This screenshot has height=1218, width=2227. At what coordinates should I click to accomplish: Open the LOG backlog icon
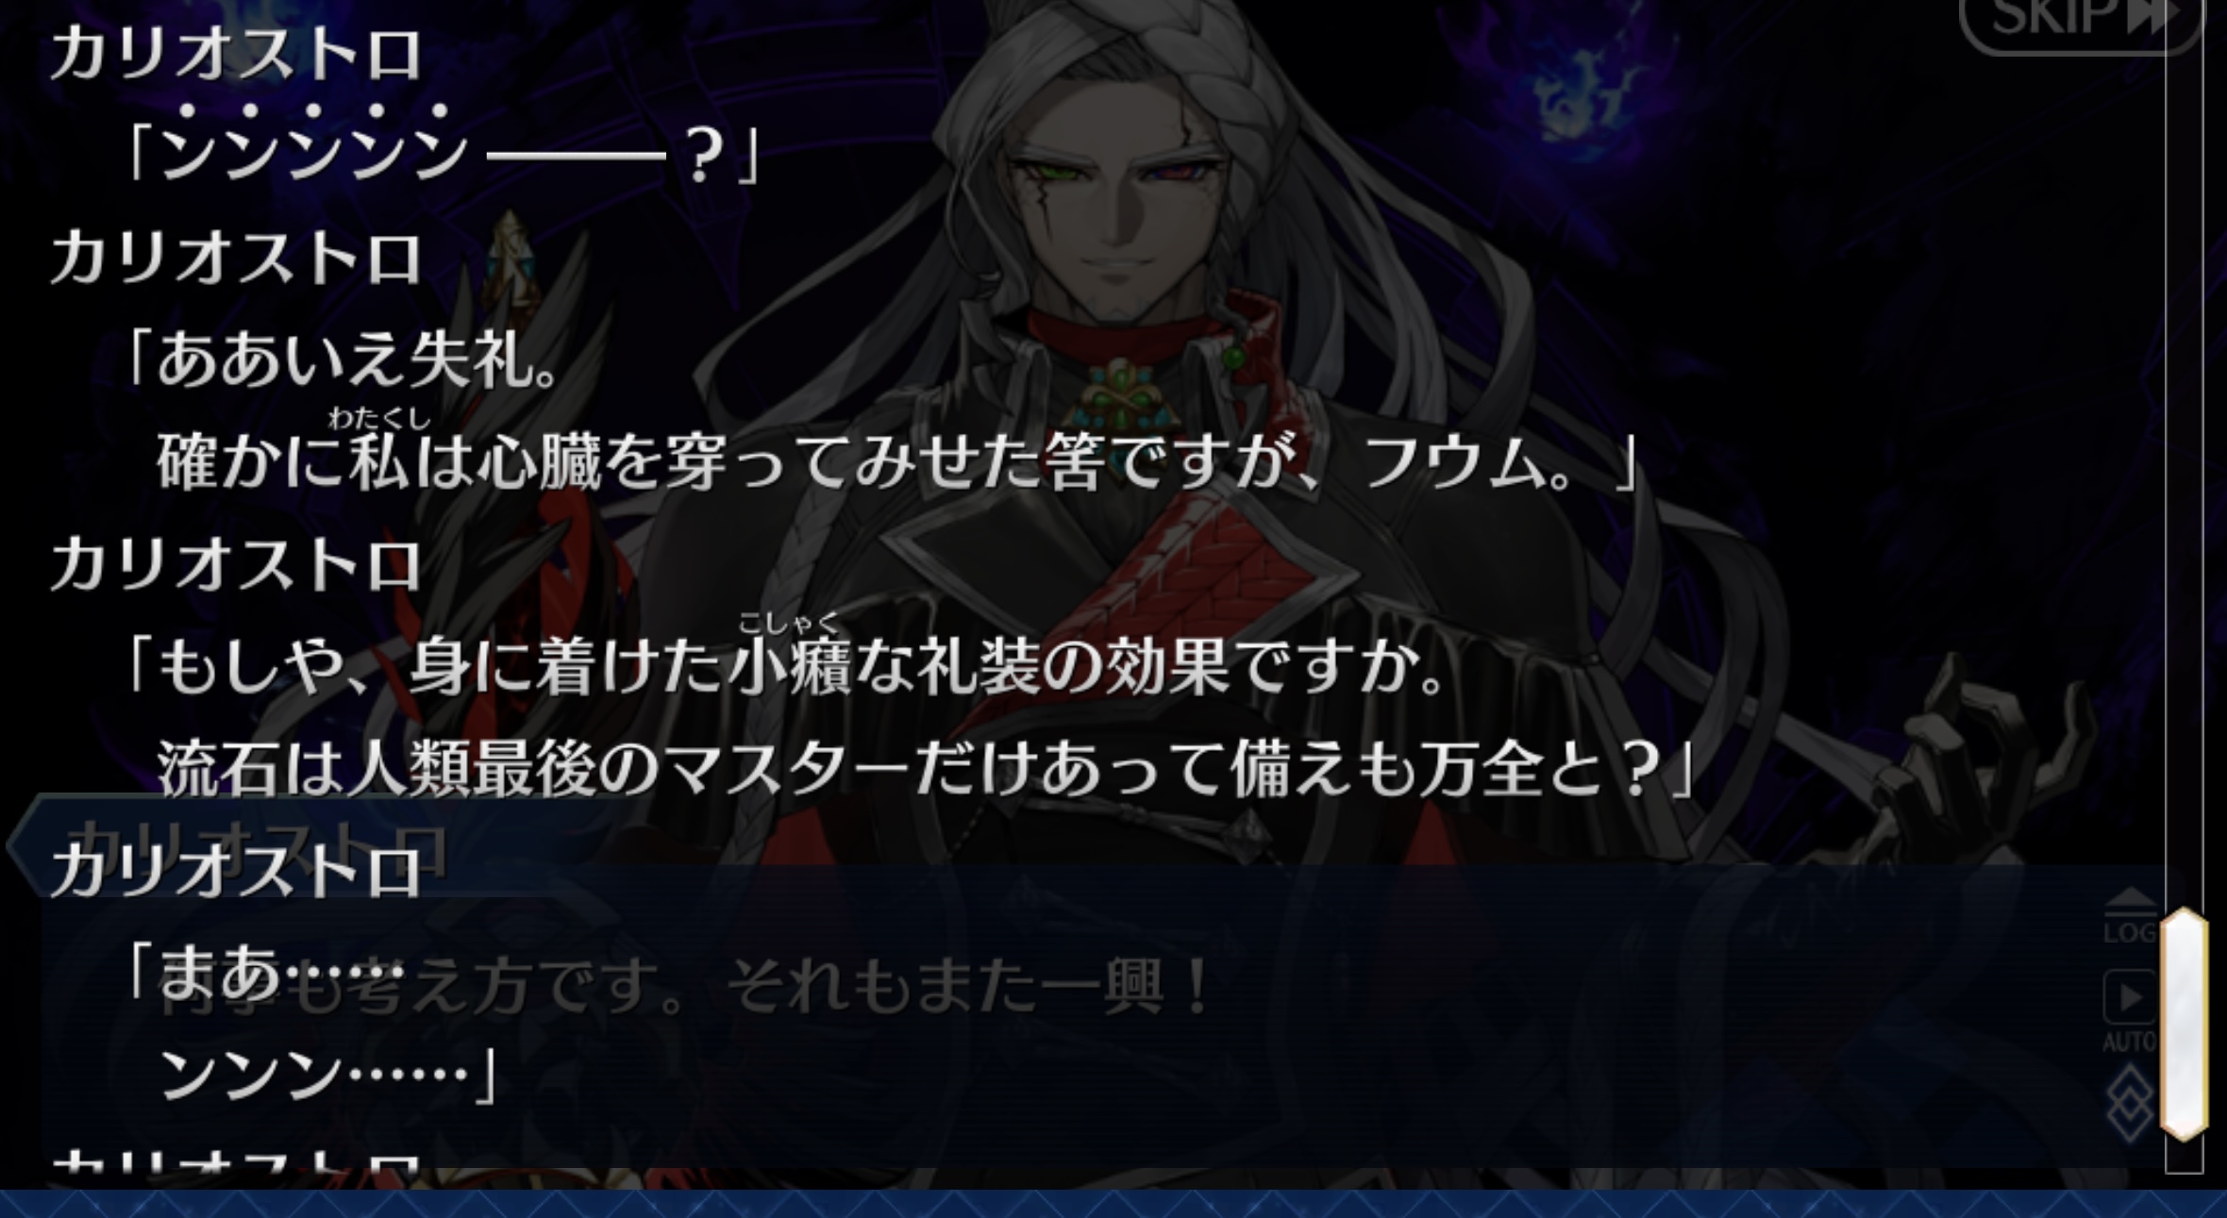pyautogui.click(x=2130, y=915)
